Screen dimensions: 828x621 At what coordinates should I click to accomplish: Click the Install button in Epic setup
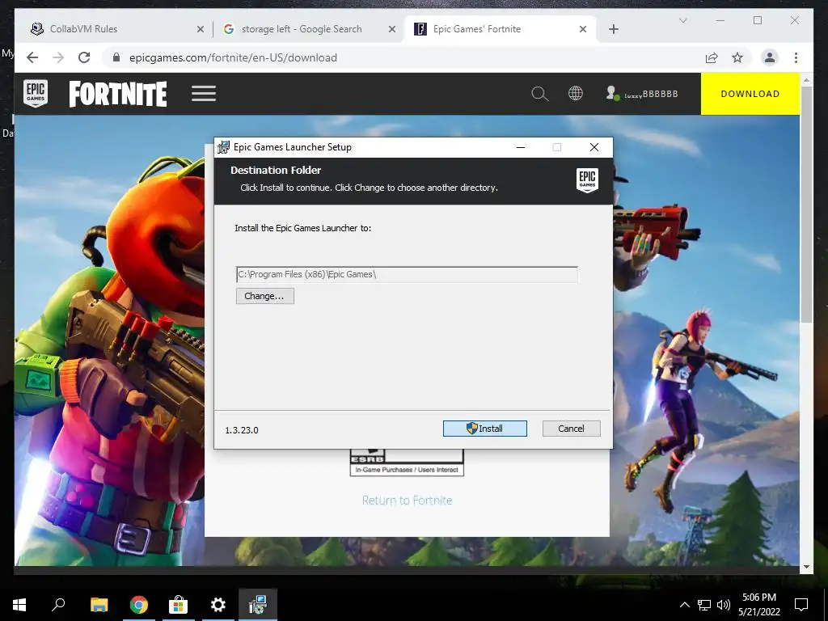click(485, 429)
